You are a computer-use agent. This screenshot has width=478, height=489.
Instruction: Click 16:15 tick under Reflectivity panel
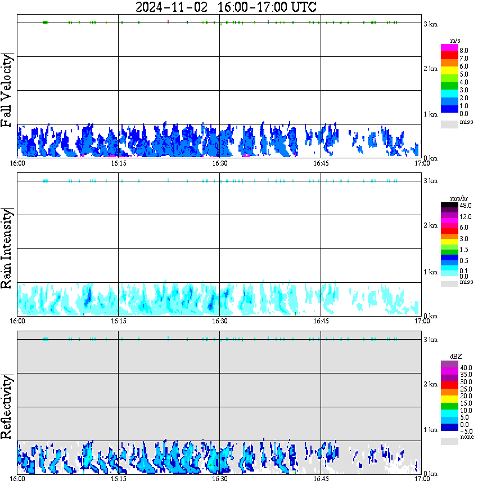point(119,479)
